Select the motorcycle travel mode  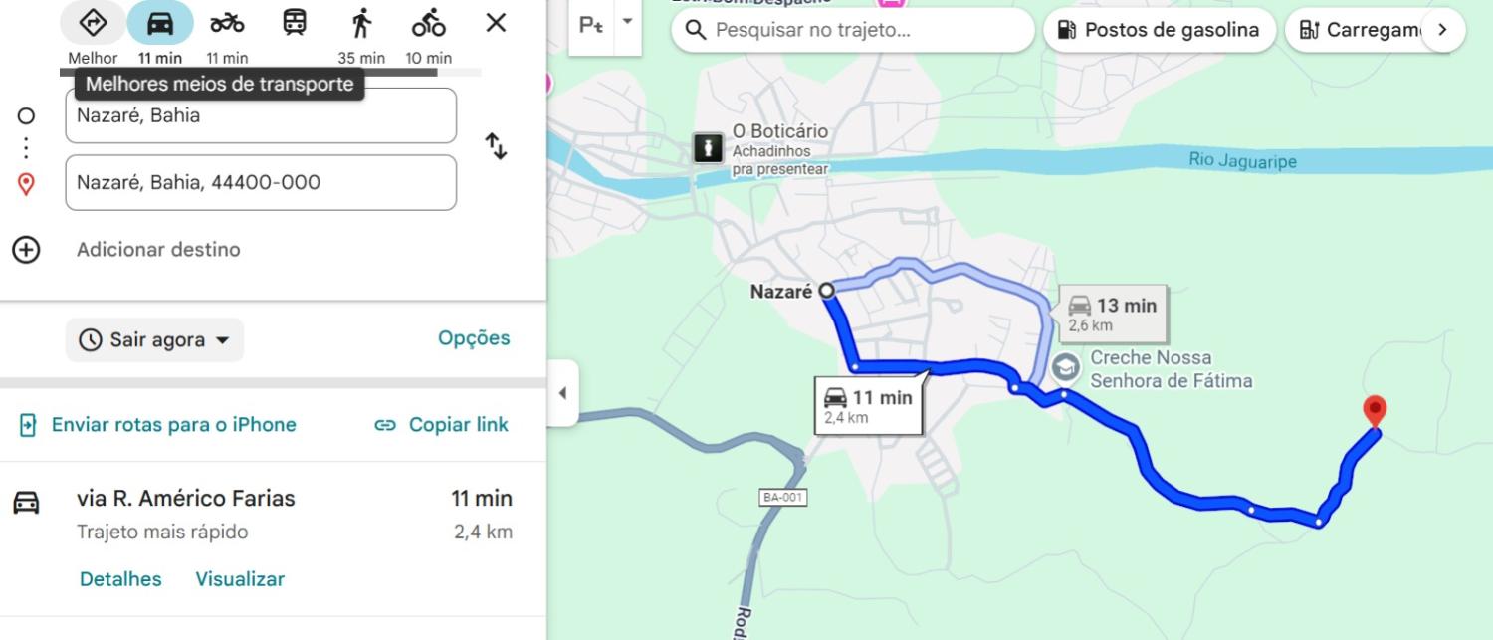click(227, 23)
